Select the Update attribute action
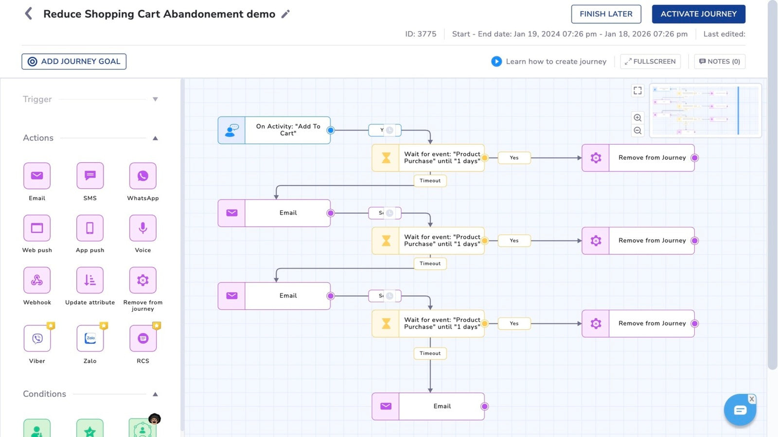 (89, 280)
